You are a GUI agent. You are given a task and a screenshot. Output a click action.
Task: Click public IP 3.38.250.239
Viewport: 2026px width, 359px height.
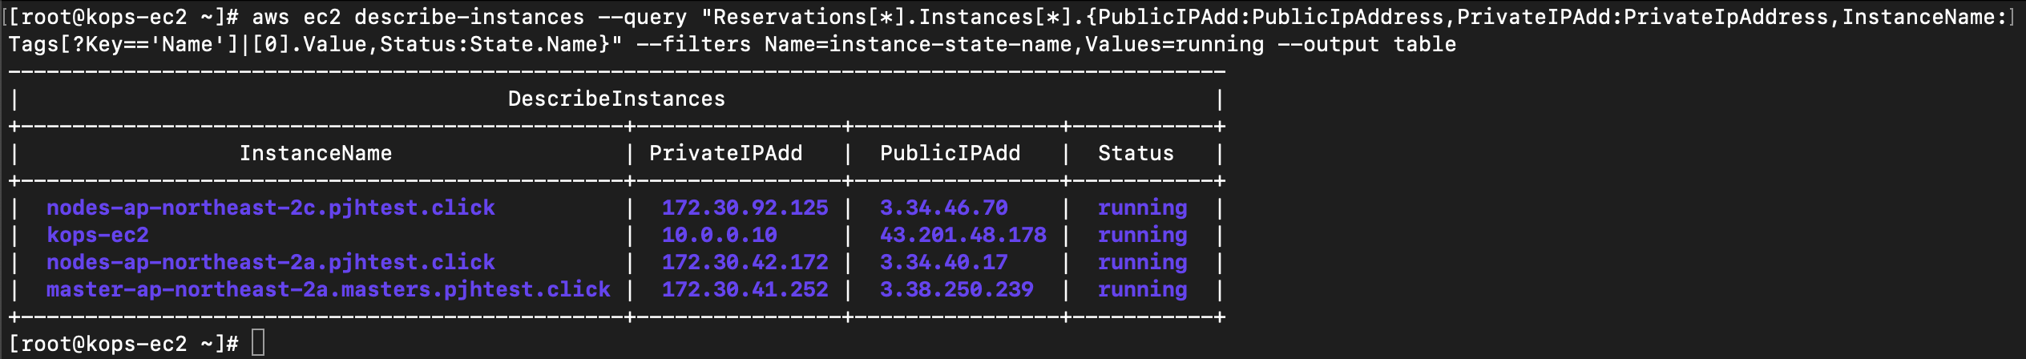click(956, 289)
